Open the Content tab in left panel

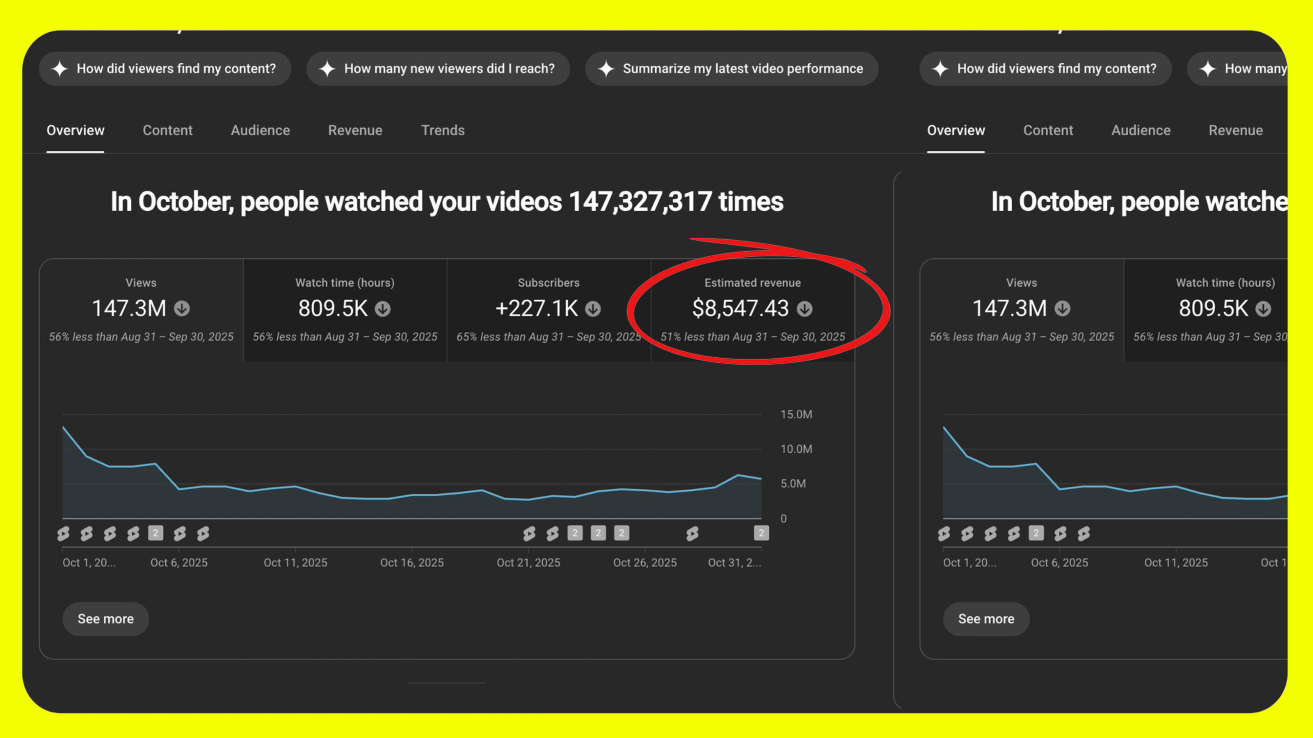pos(167,130)
